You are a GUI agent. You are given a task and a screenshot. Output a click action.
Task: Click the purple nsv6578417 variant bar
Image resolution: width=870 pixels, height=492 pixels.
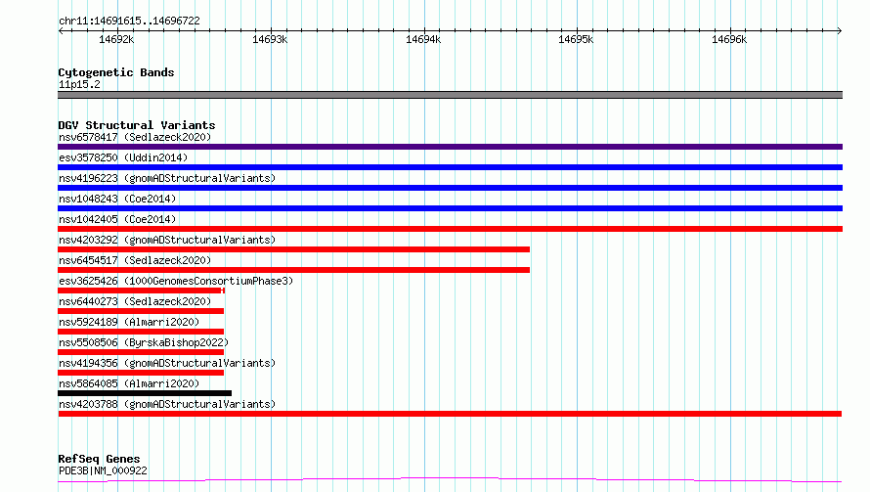[x=450, y=147]
